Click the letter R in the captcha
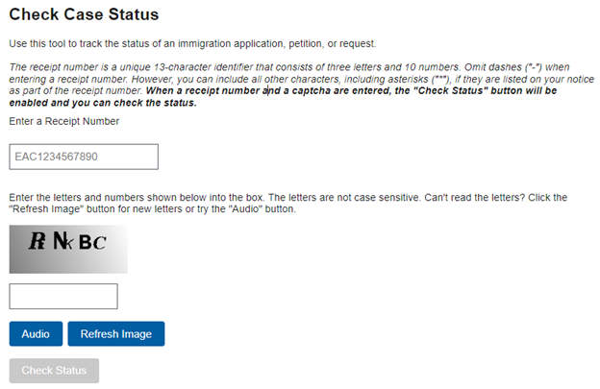Viewport: 600px width, 389px height. click(37, 241)
